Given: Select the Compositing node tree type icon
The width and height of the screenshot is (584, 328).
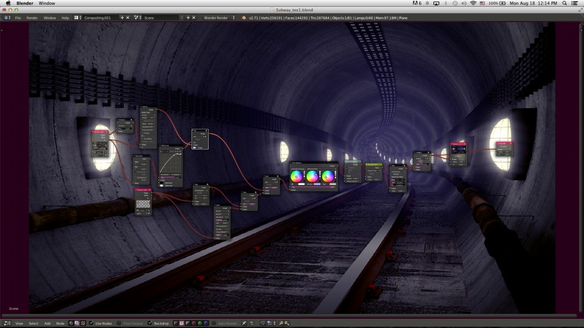Looking at the screenshot, I should (x=76, y=323).
